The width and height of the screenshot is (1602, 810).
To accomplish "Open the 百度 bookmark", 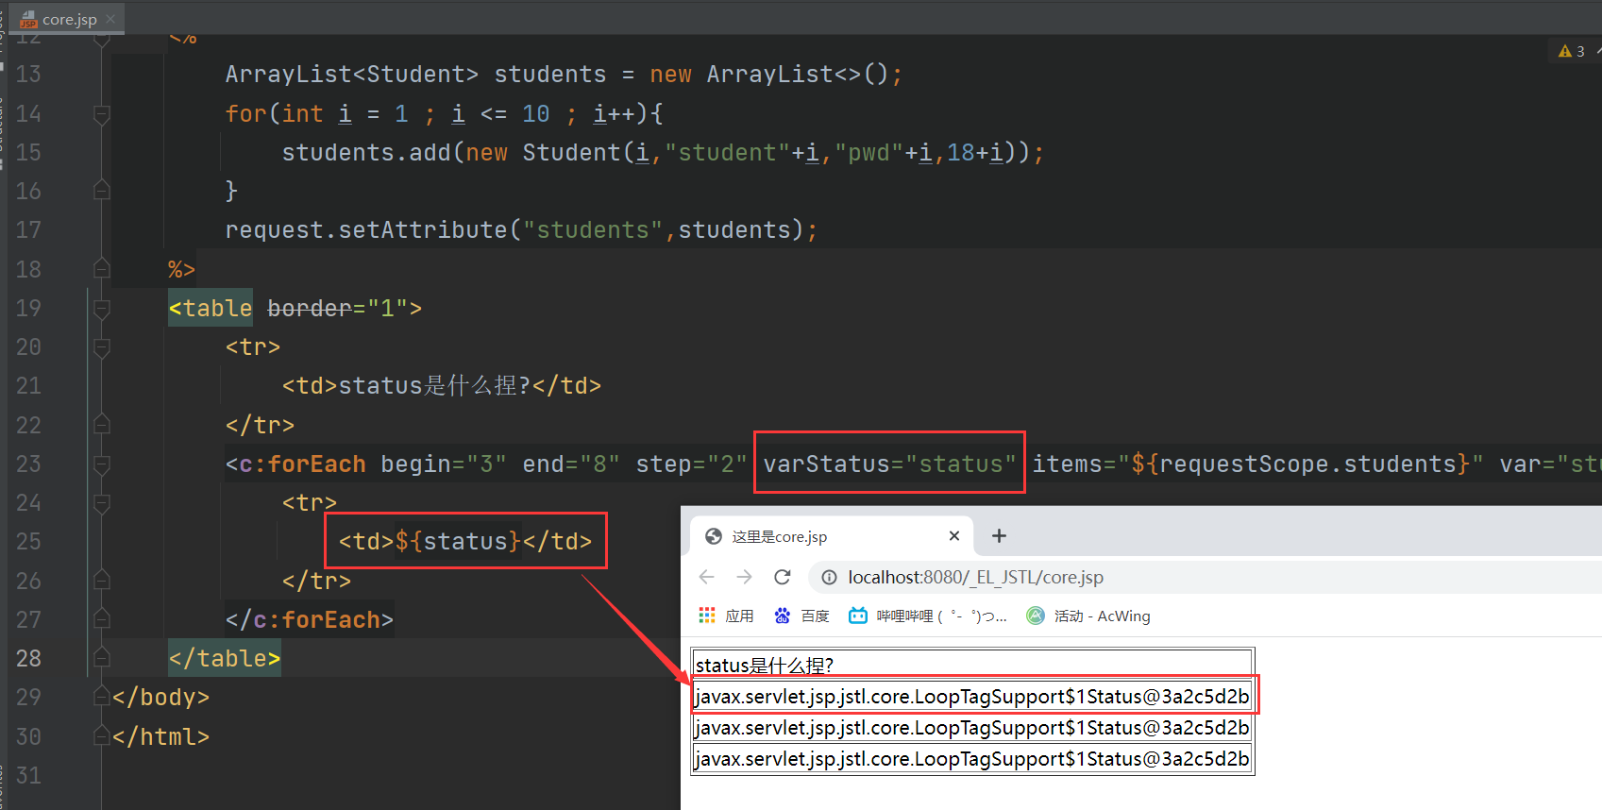I will [801, 616].
